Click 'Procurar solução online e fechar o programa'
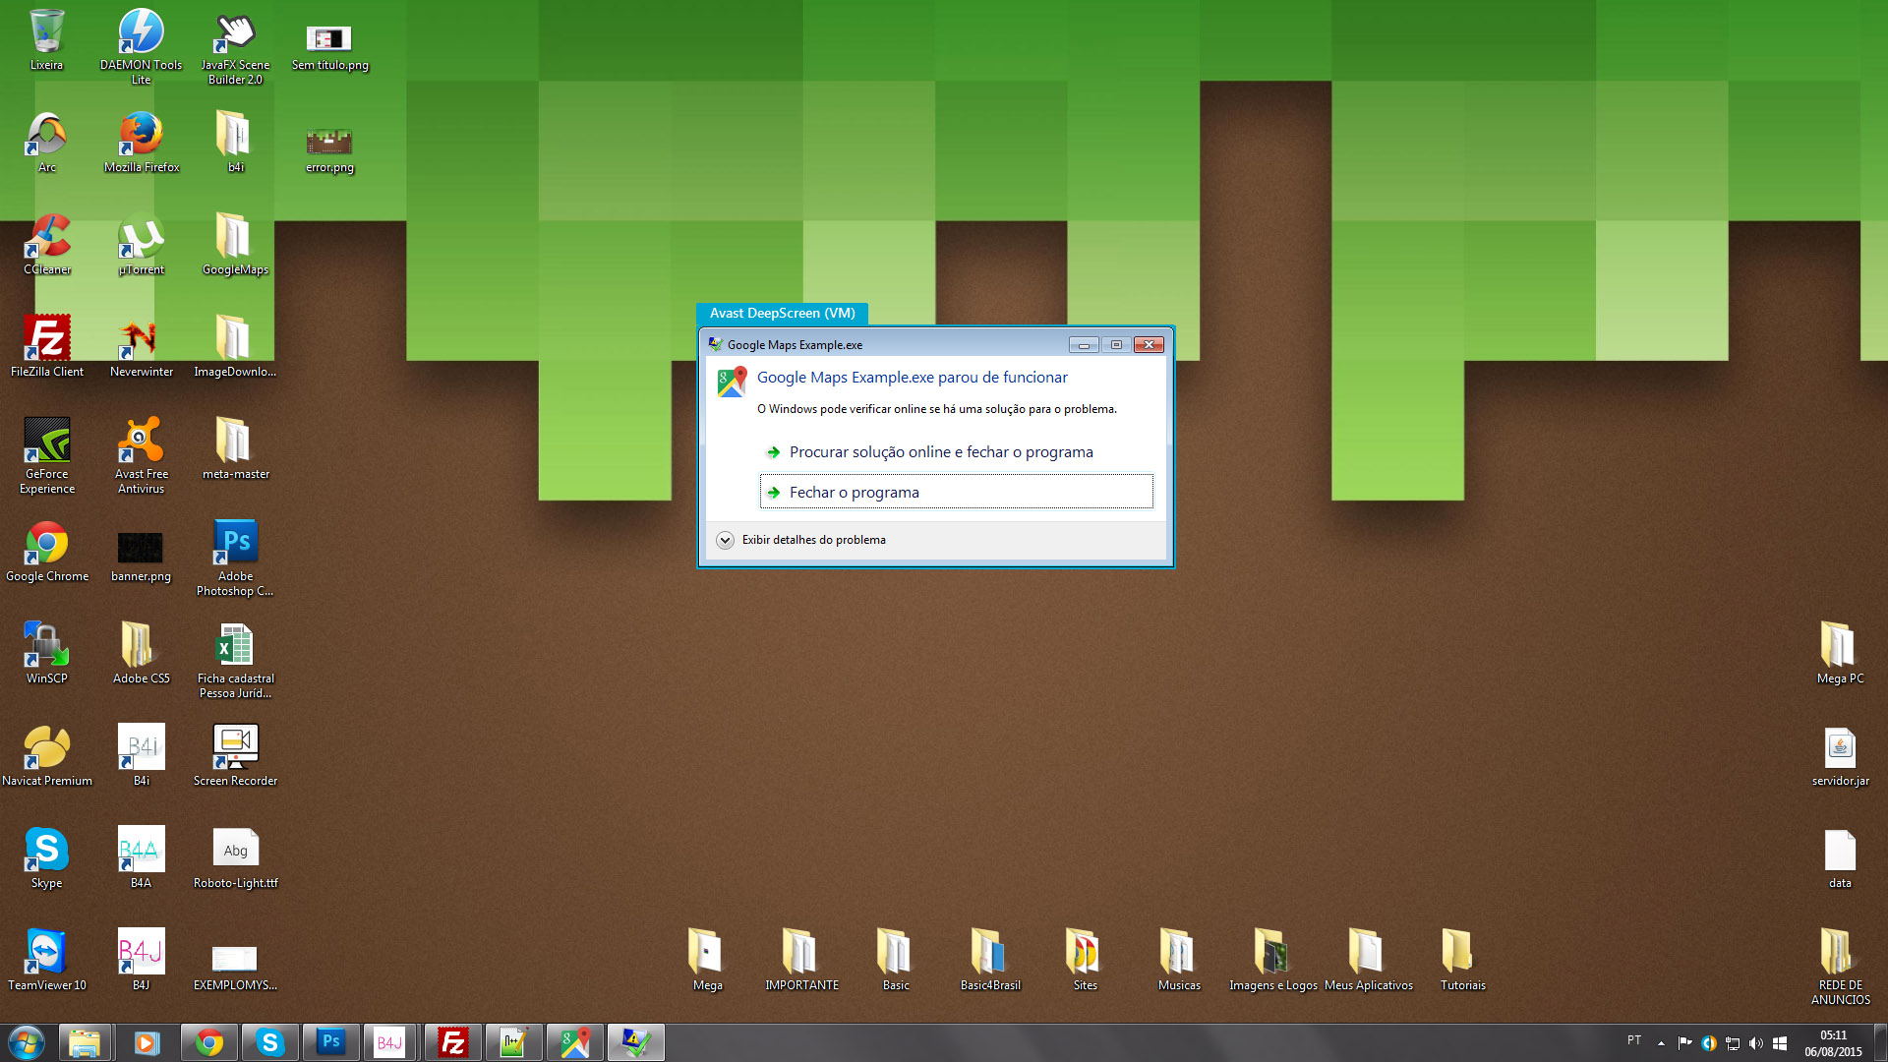Viewport: 1888px width, 1062px height. (x=940, y=452)
